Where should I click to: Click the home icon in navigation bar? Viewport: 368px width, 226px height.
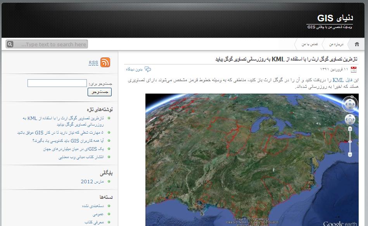click(x=357, y=44)
